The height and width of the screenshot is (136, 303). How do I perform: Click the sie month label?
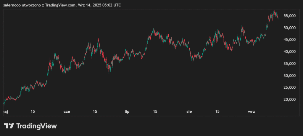tap(189, 111)
